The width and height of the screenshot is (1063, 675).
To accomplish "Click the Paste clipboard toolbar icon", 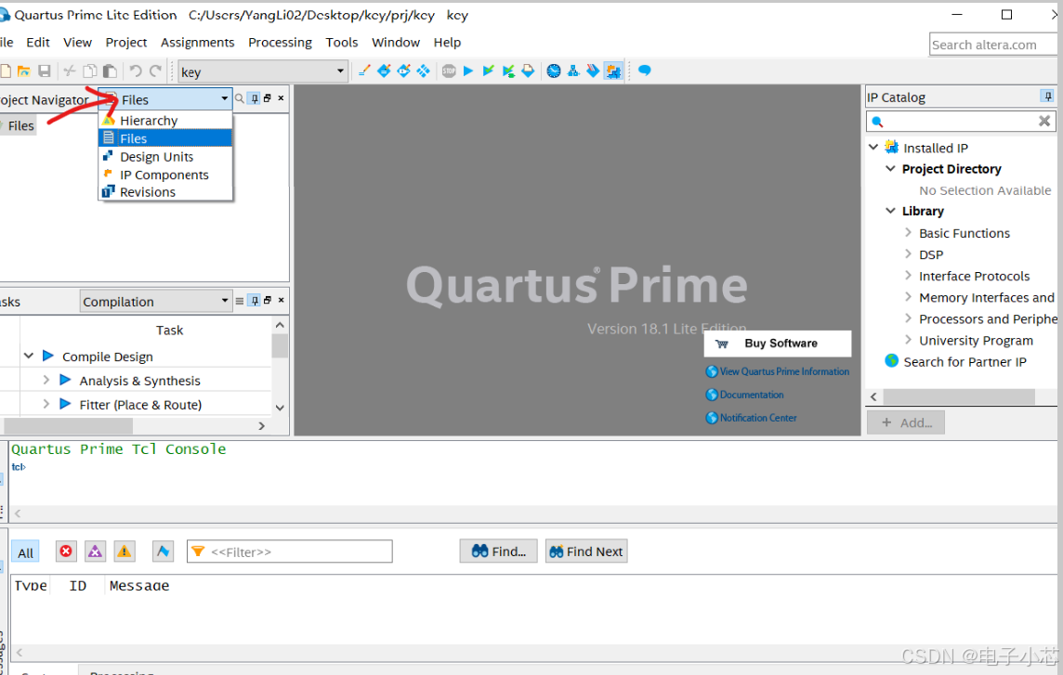I will (110, 71).
